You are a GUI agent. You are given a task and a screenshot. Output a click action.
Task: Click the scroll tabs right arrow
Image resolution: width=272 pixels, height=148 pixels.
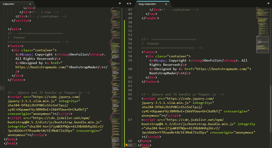click(131, 4)
